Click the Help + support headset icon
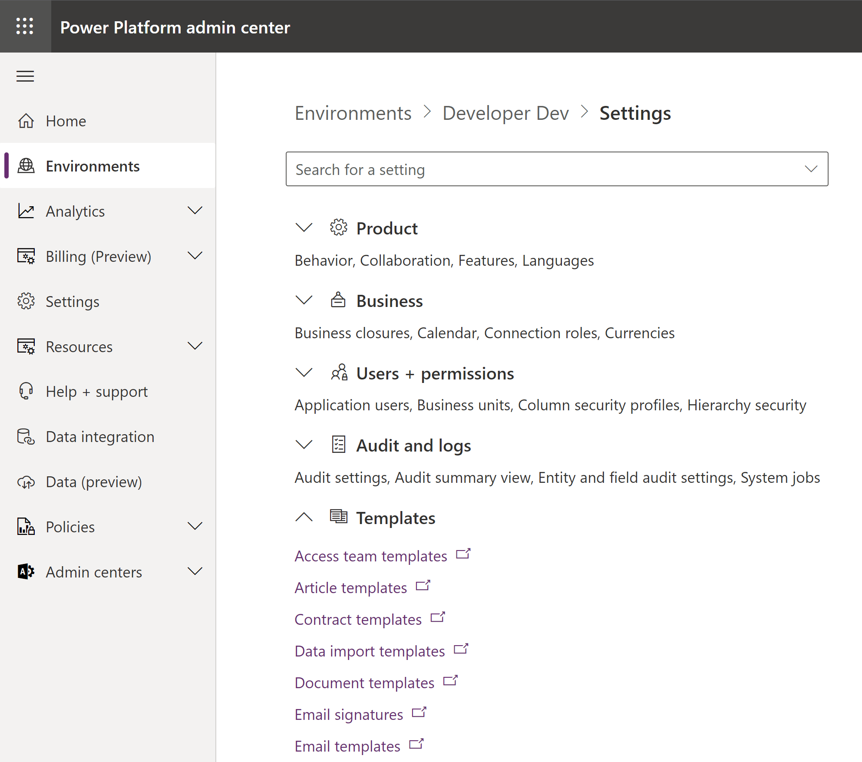This screenshot has width=862, height=762. coord(26,391)
